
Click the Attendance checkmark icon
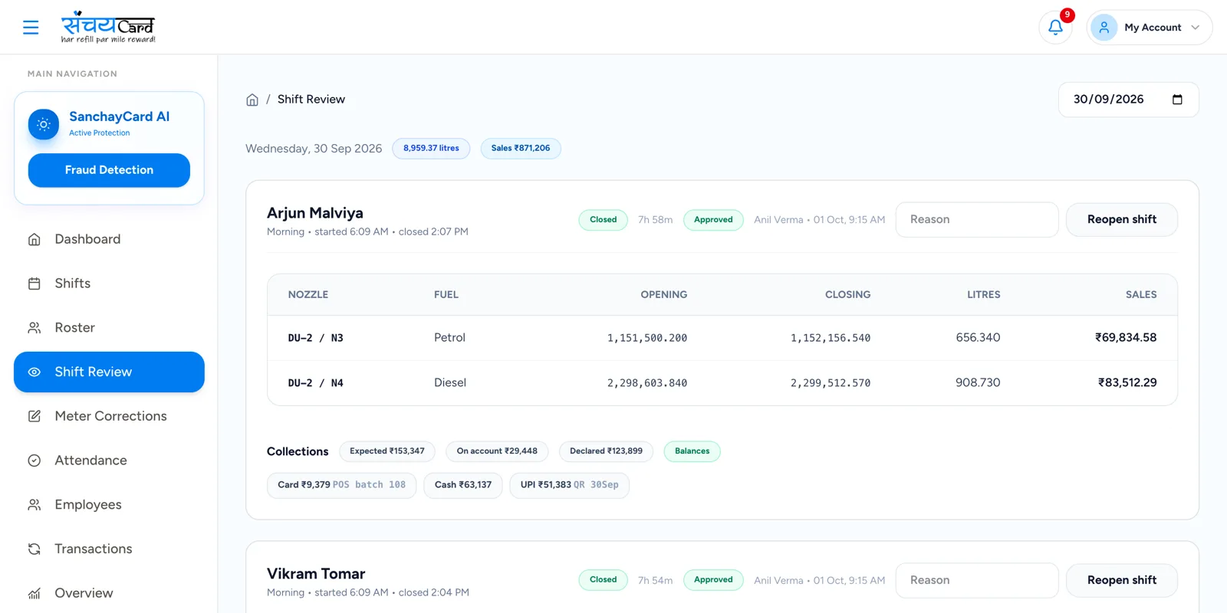pos(35,461)
